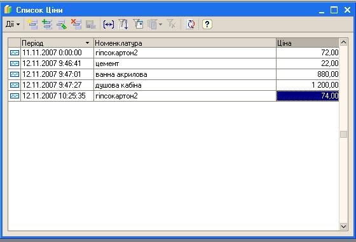Open filter and sort settings icon
Image resolution: width=356 pixels, height=242 pixels.
coord(123,24)
